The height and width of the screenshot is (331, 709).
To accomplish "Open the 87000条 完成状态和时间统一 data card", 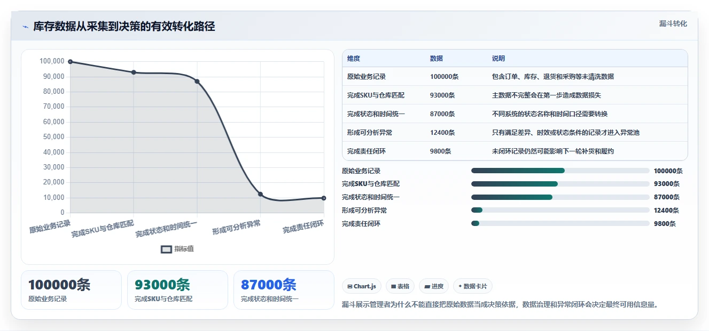I will pos(284,290).
